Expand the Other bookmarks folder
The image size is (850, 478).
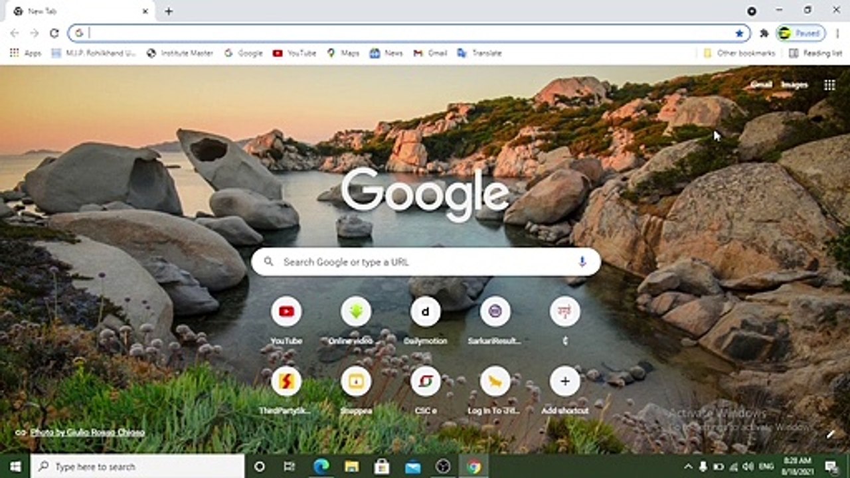[739, 53]
